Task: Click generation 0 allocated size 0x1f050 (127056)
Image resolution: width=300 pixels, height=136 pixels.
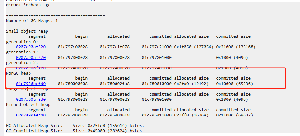Action: coord(194,47)
